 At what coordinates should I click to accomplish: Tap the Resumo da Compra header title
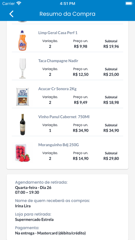pyautogui.click(x=67, y=14)
